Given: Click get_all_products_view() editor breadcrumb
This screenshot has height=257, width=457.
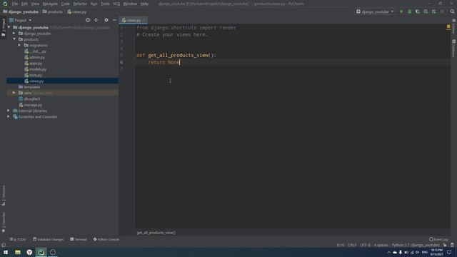Looking at the screenshot, I should 156,233.
